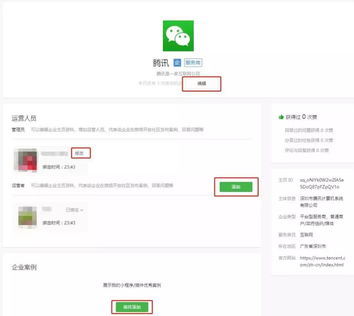The width and height of the screenshot is (354, 316).
Task: Click the green thumbs-up icon
Action: (281, 117)
